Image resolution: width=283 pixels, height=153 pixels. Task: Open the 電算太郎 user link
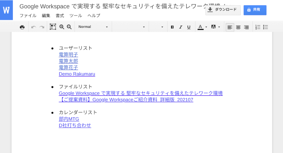pos(68,61)
